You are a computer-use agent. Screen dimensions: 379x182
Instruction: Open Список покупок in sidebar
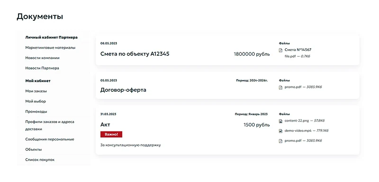click(x=40, y=160)
